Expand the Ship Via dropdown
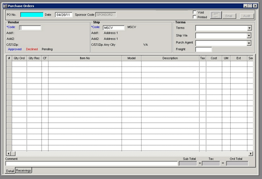 click(250, 36)
